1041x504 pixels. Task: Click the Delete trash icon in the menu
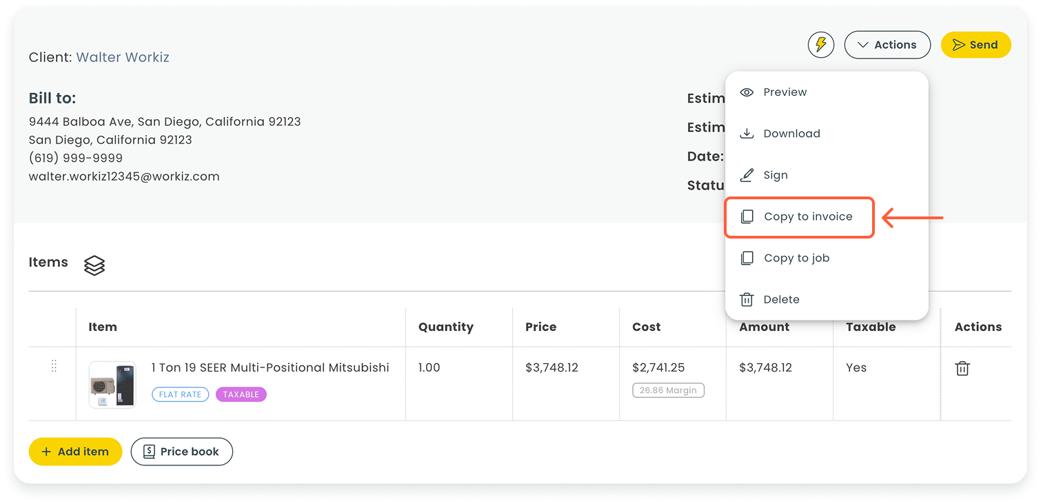point(747,299)
